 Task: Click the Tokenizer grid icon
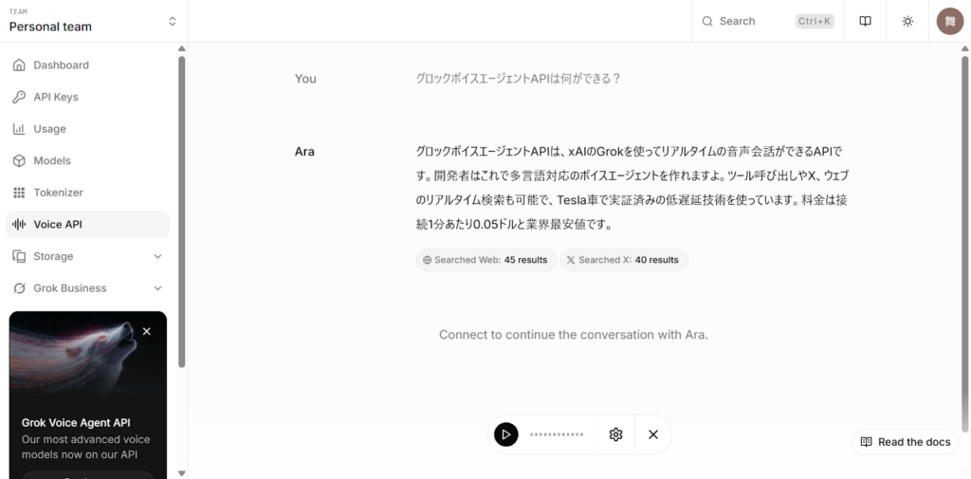click(19, 193)
